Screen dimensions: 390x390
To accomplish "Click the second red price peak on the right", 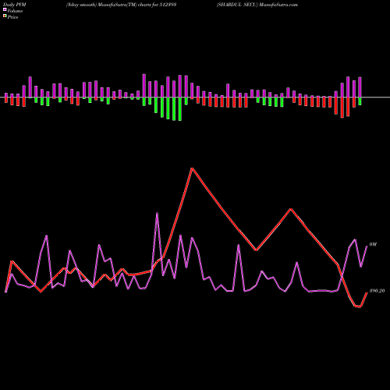I will click(291, 209).
